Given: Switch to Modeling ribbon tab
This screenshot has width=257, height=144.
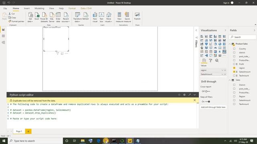Looking at the screenshot, I should 39,8.
